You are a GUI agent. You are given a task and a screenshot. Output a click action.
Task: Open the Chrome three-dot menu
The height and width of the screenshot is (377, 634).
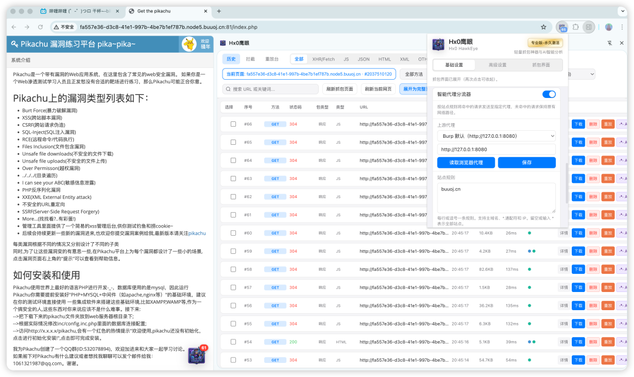point(622,27)
